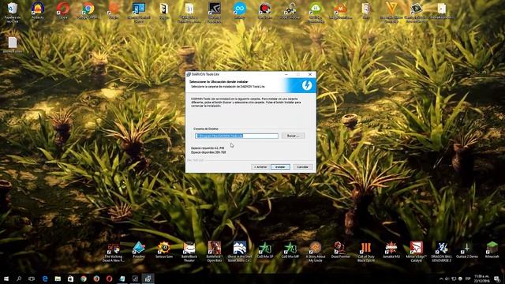Open the yellow V-logo desktop shortcut
Viewport: 505px width, 284px height.
point(391,13)
